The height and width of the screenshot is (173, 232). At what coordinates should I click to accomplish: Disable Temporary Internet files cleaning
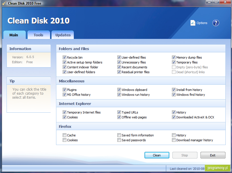pyautogui.click(x=64, y=112)
